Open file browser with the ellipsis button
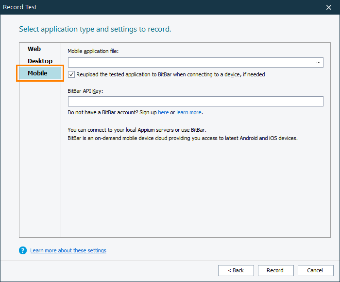 [x=318, y=62]
